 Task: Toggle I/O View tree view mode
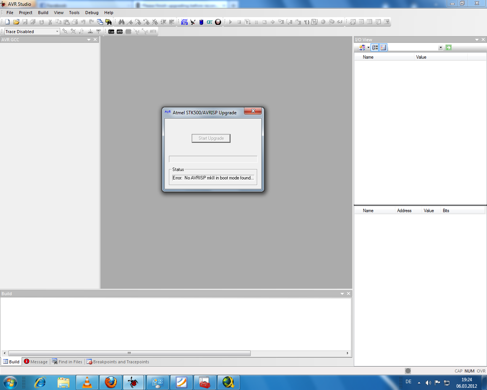coord(375,48)
